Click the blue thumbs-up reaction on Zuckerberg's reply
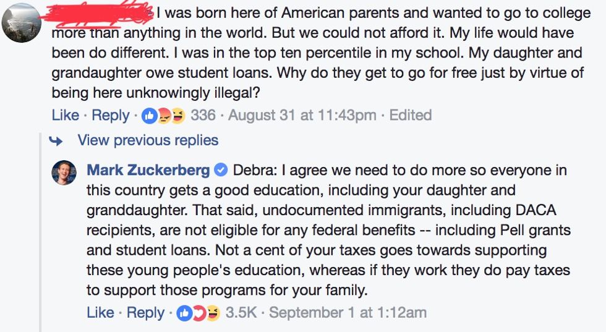This screenshot has height=332, width=606. tap(185, 313)
